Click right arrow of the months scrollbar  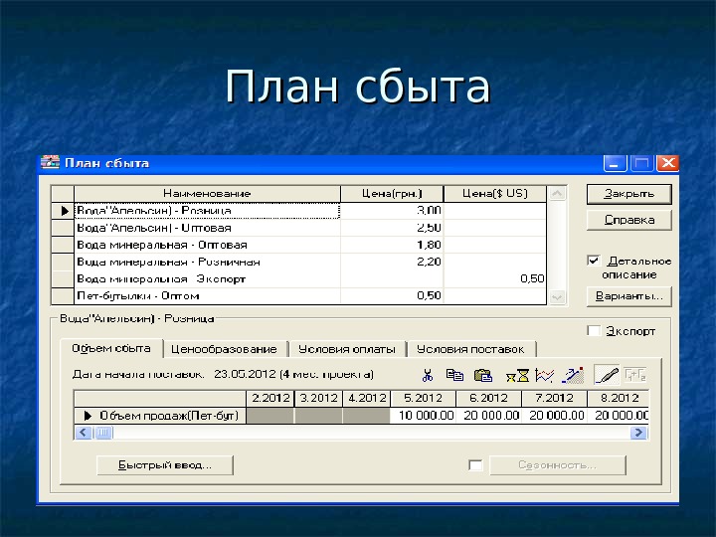coord(638,432)
